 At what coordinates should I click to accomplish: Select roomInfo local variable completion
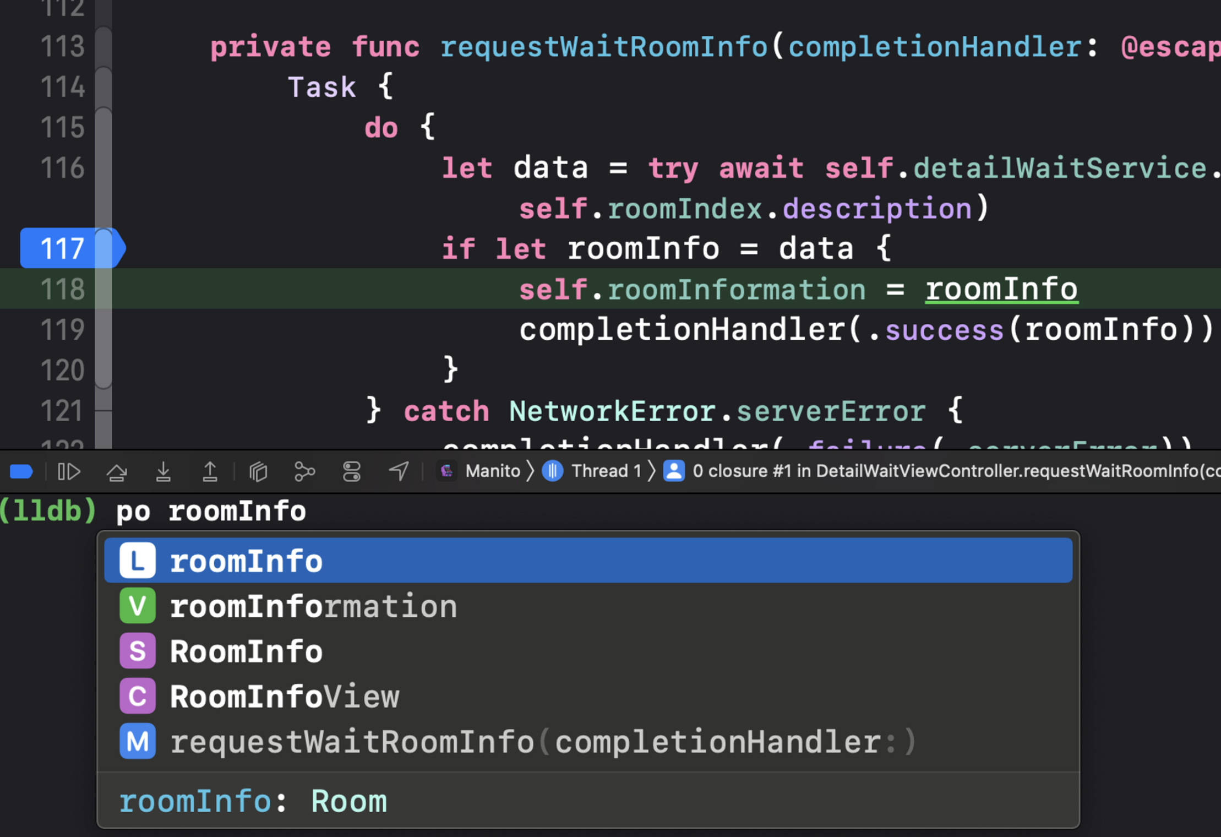(x=246, y=561)
